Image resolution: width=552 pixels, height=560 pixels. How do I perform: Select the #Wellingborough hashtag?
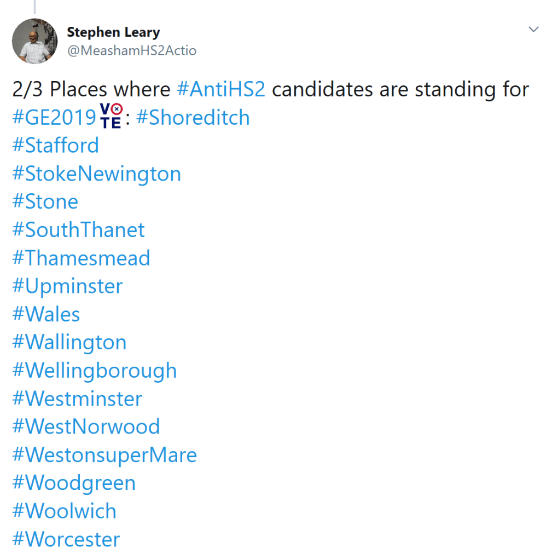click(x=94, y=371)
